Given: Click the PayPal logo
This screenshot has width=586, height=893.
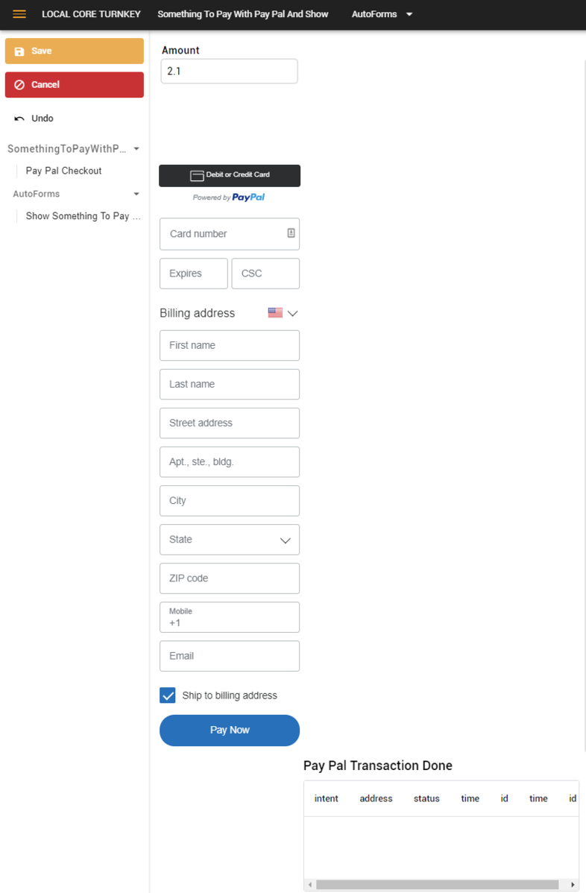Looking at the screenshot, I should tap(248, 197).
